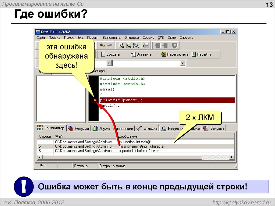
Task: Switch to the Отладка bottom tab
Action: point(147,128)
